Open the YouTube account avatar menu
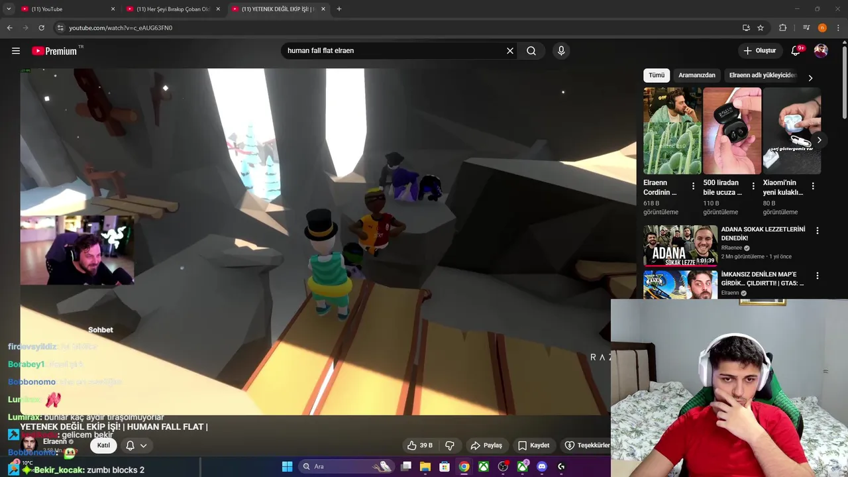The width and height of the screenshot is (848, 477). (x=821, y=50)
